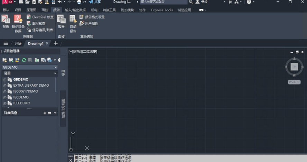The image size is (307, 162).
Task: Open the 详细信息 details panel dropdown arrow
Action: 55,113
